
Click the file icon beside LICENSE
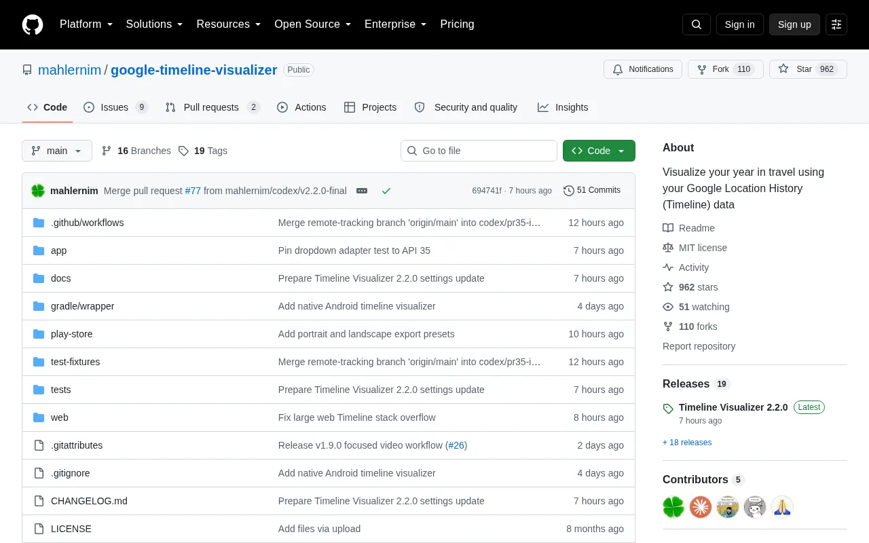39,529
